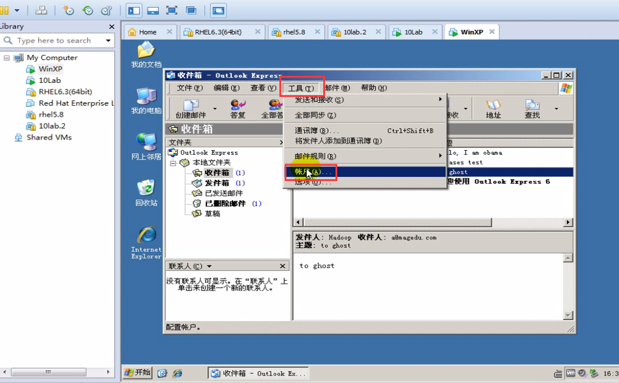The width and height of the screenshot is (619, 383).
Task: Switch to the rhel5.8 tab
Action: [294, 32]
